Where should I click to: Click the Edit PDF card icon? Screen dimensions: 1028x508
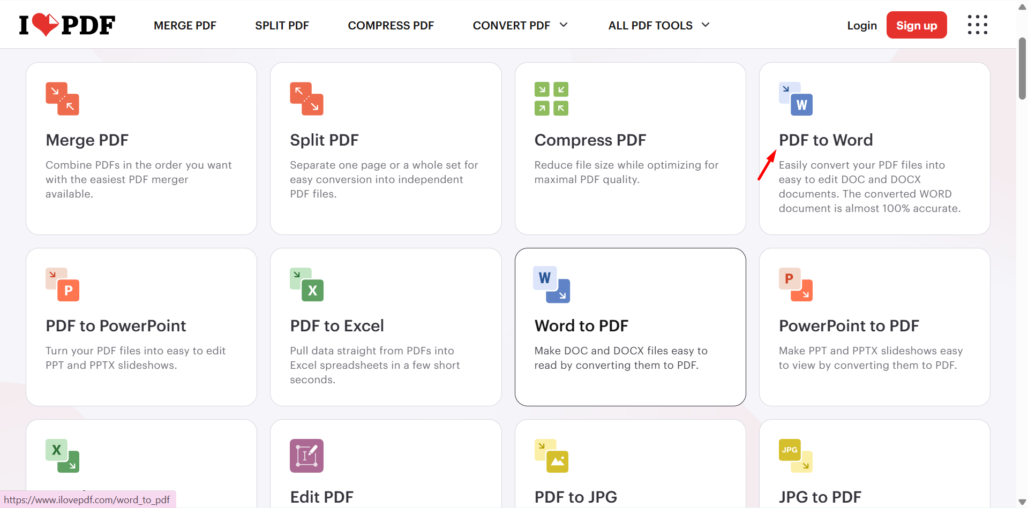tap(306, 456)
